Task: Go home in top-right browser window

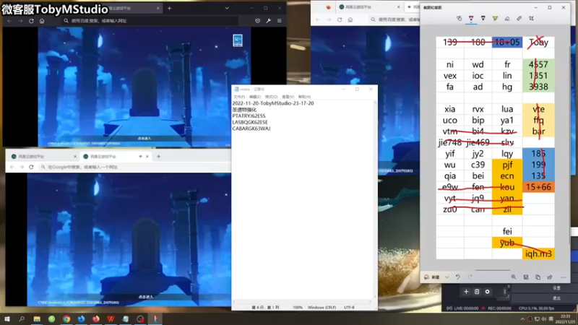Action: (x=350, y=19)
